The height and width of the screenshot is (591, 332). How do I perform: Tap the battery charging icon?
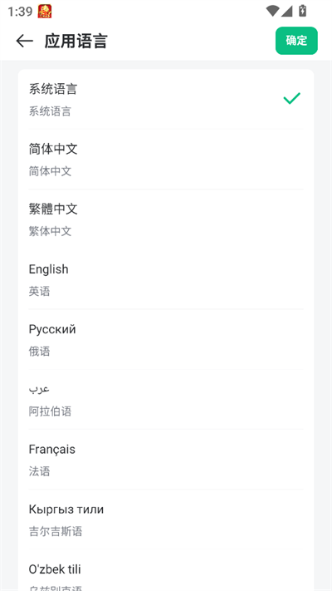tap(303, 11)
